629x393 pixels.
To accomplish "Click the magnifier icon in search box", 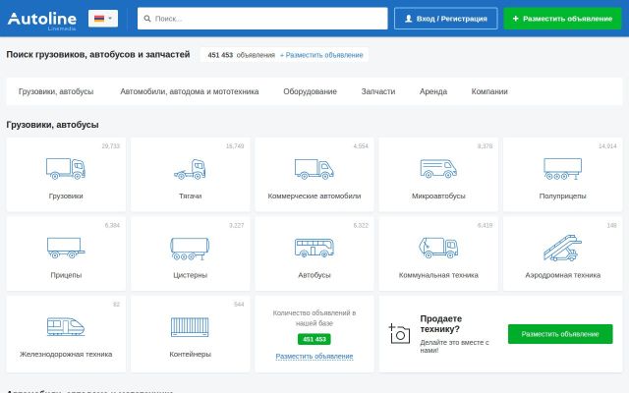I will pyautogui.click(x=147, y=19).
